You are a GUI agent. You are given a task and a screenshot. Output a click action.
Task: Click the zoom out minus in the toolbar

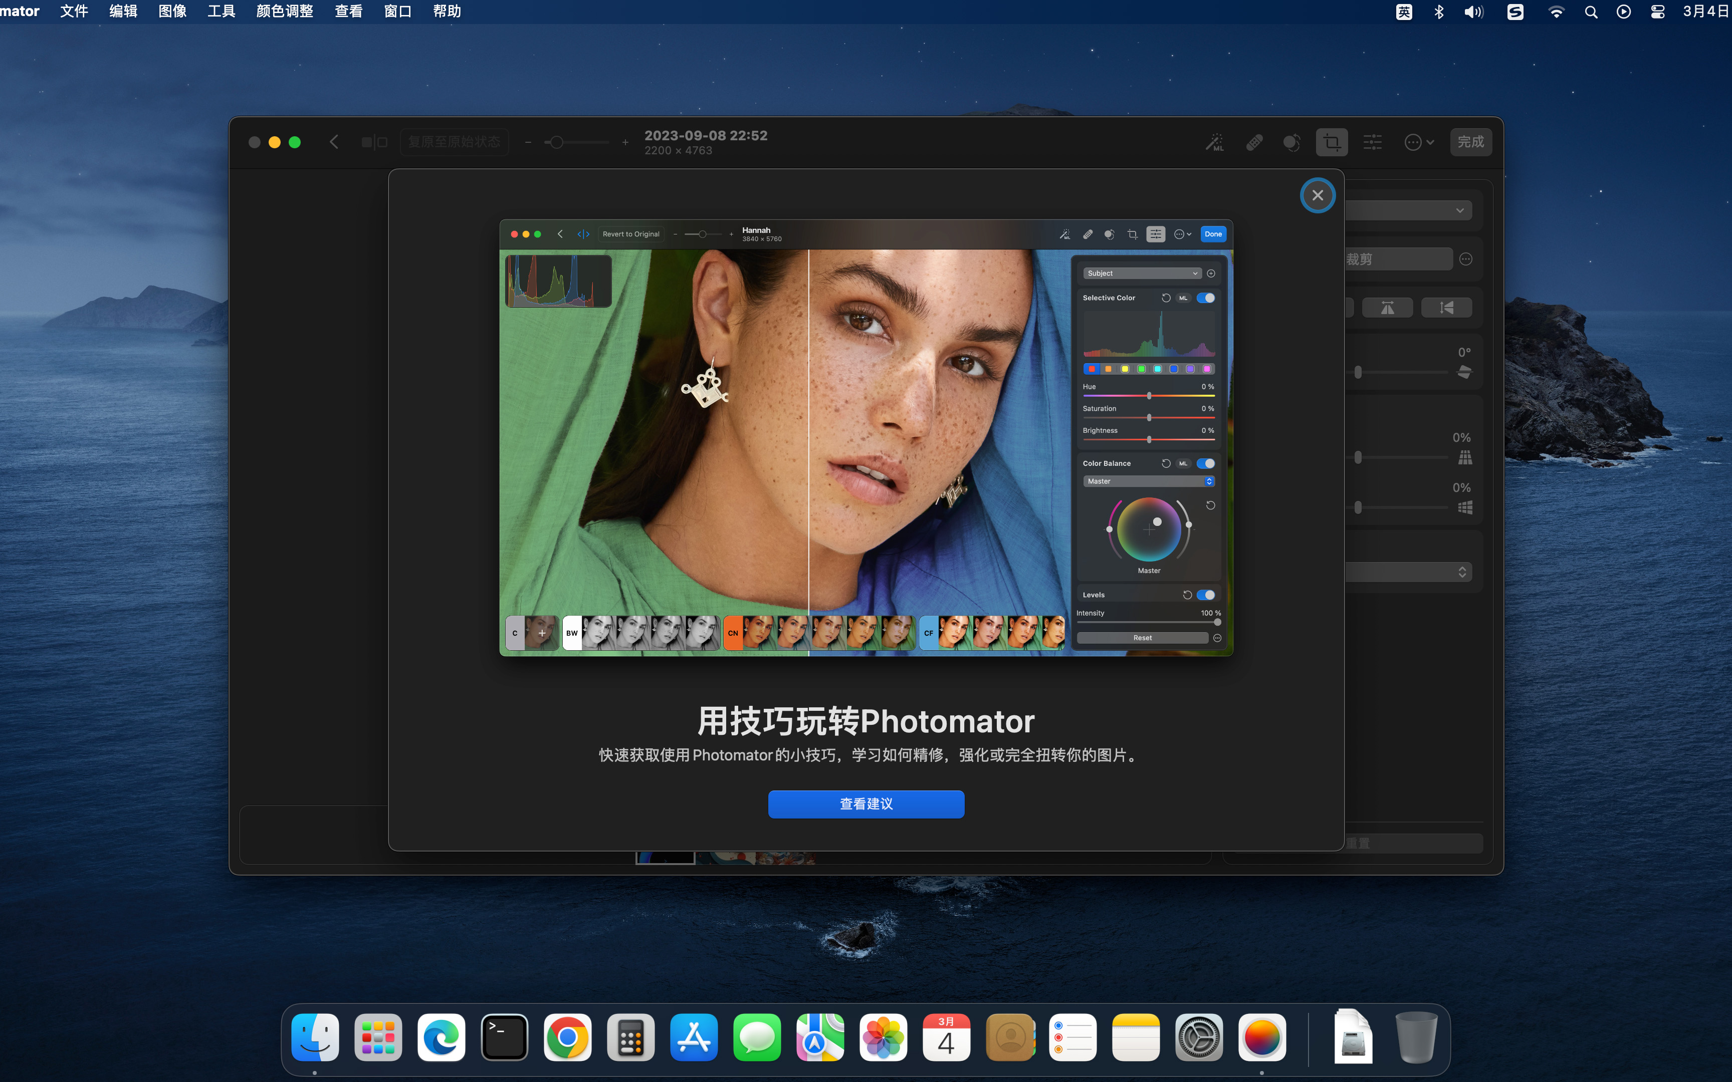click(528, 142)
